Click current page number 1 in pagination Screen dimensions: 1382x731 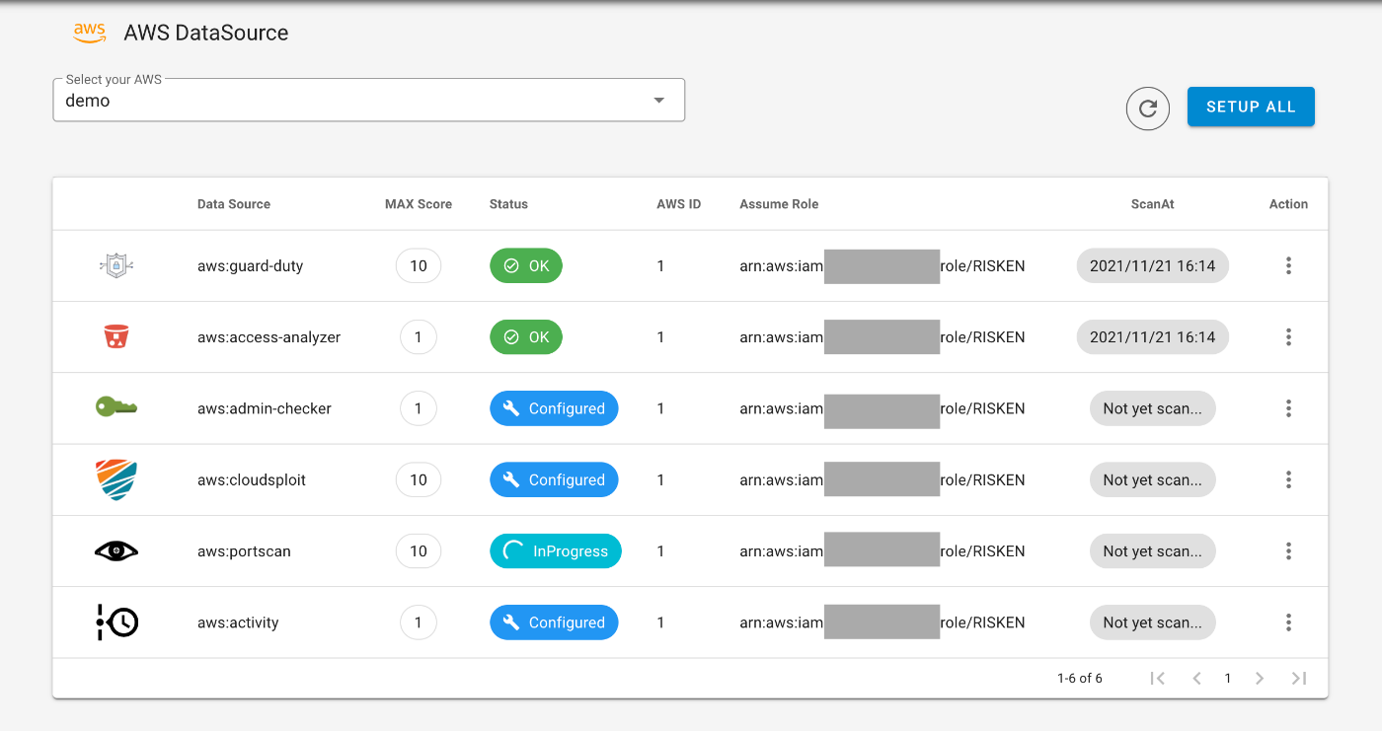[1228, 678]
